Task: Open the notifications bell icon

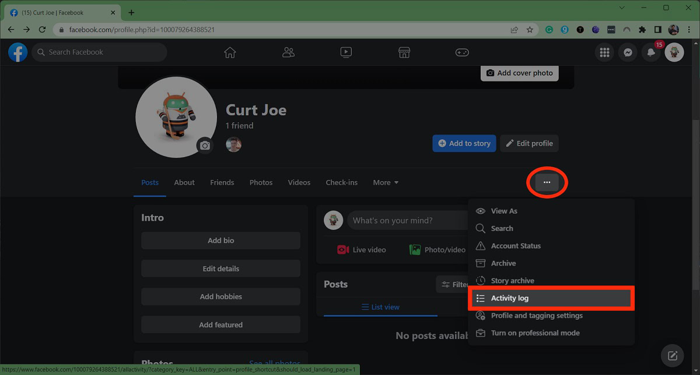Action: tap(651, 52)
